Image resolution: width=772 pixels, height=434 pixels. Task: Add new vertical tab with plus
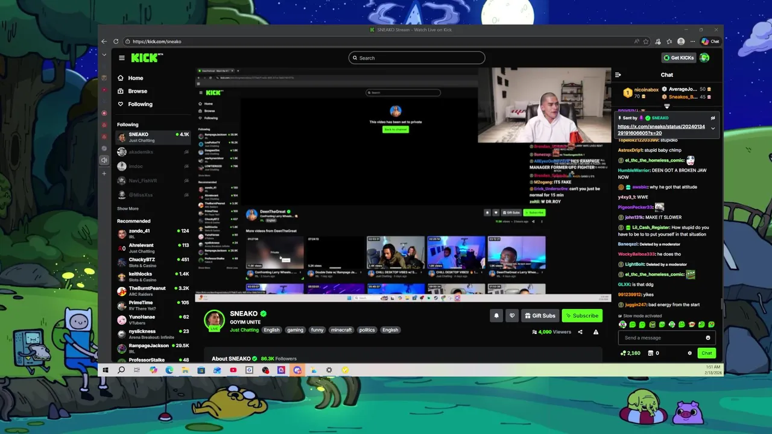pyautogui.click(x=104, y=174)
